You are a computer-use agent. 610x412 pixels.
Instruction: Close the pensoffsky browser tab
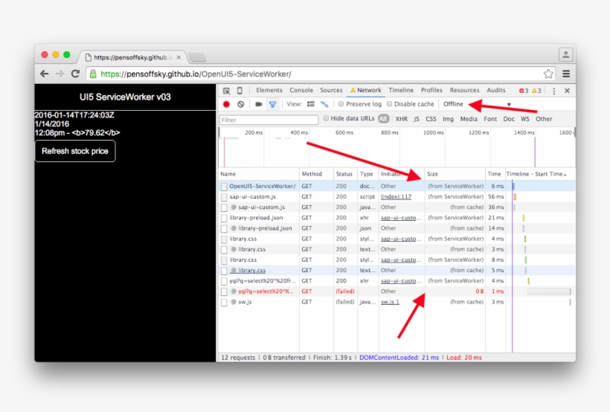point(179,57)
